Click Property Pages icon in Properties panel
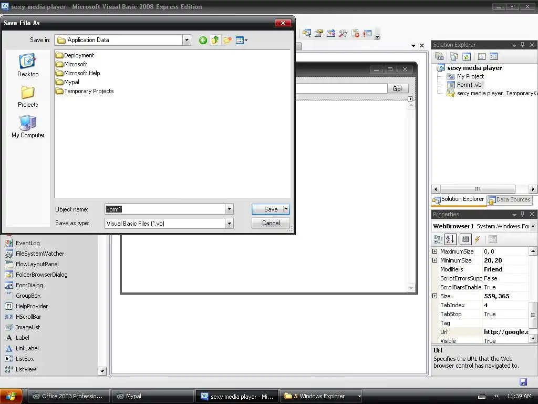Viewport: 538px width, 404px height. (493, 239)
